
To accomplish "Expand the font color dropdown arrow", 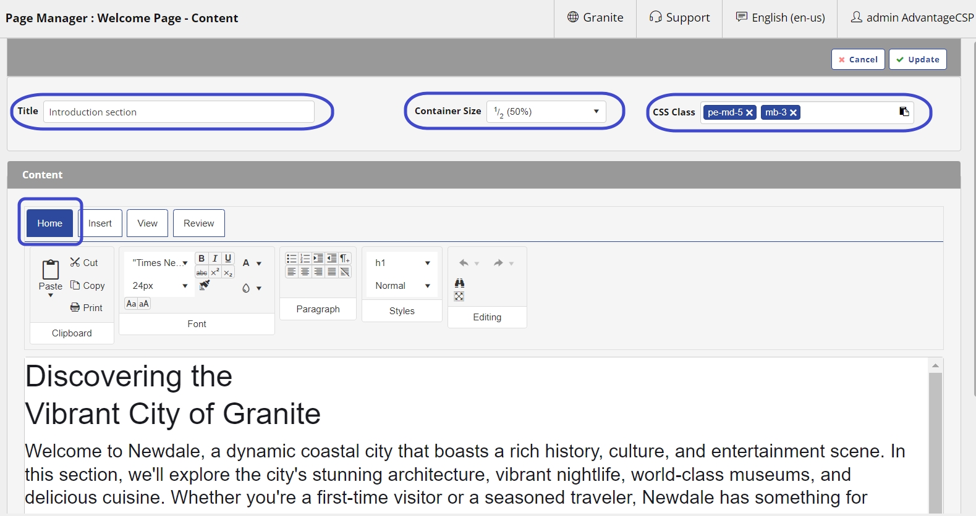I will click(x=259, y=264).
